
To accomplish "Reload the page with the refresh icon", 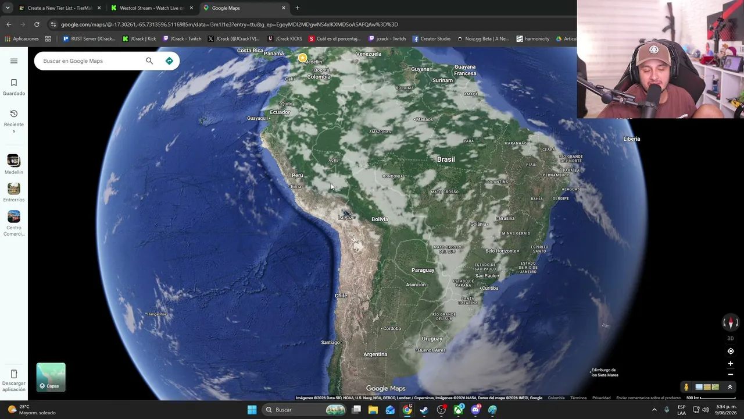I will click(x=37, y=24).
